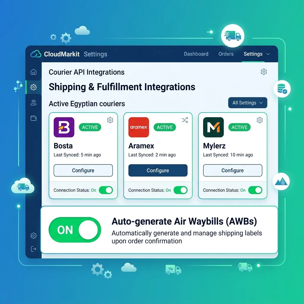This screenshot has height=304, width=304.
Task: Turn off Auto-generate Air Waybills toggle
Action: click(x=75, y=230)
